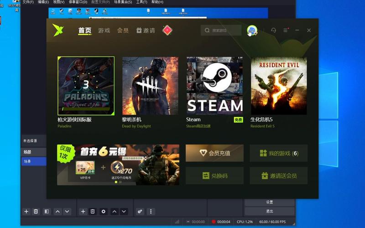The width and height of the screenshot is (365, 228).
Task: Open the red diamond gift icon
Action: tap(167, 30)
